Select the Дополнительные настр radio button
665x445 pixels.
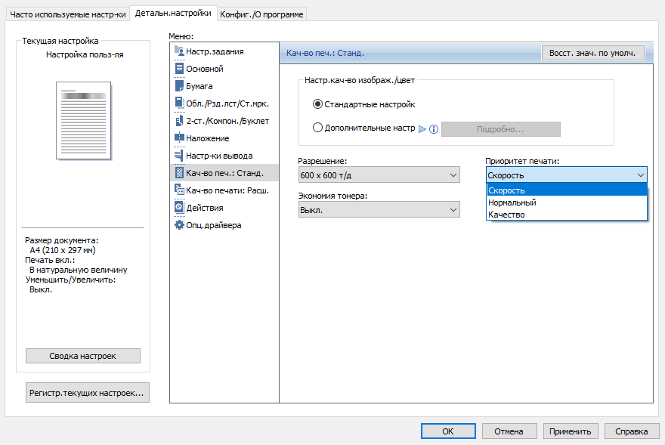pyautogui.click(x=317, y=128)
